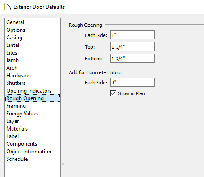
Task: Select the Rough Opening panel entry
Action: tap(33, 98)
